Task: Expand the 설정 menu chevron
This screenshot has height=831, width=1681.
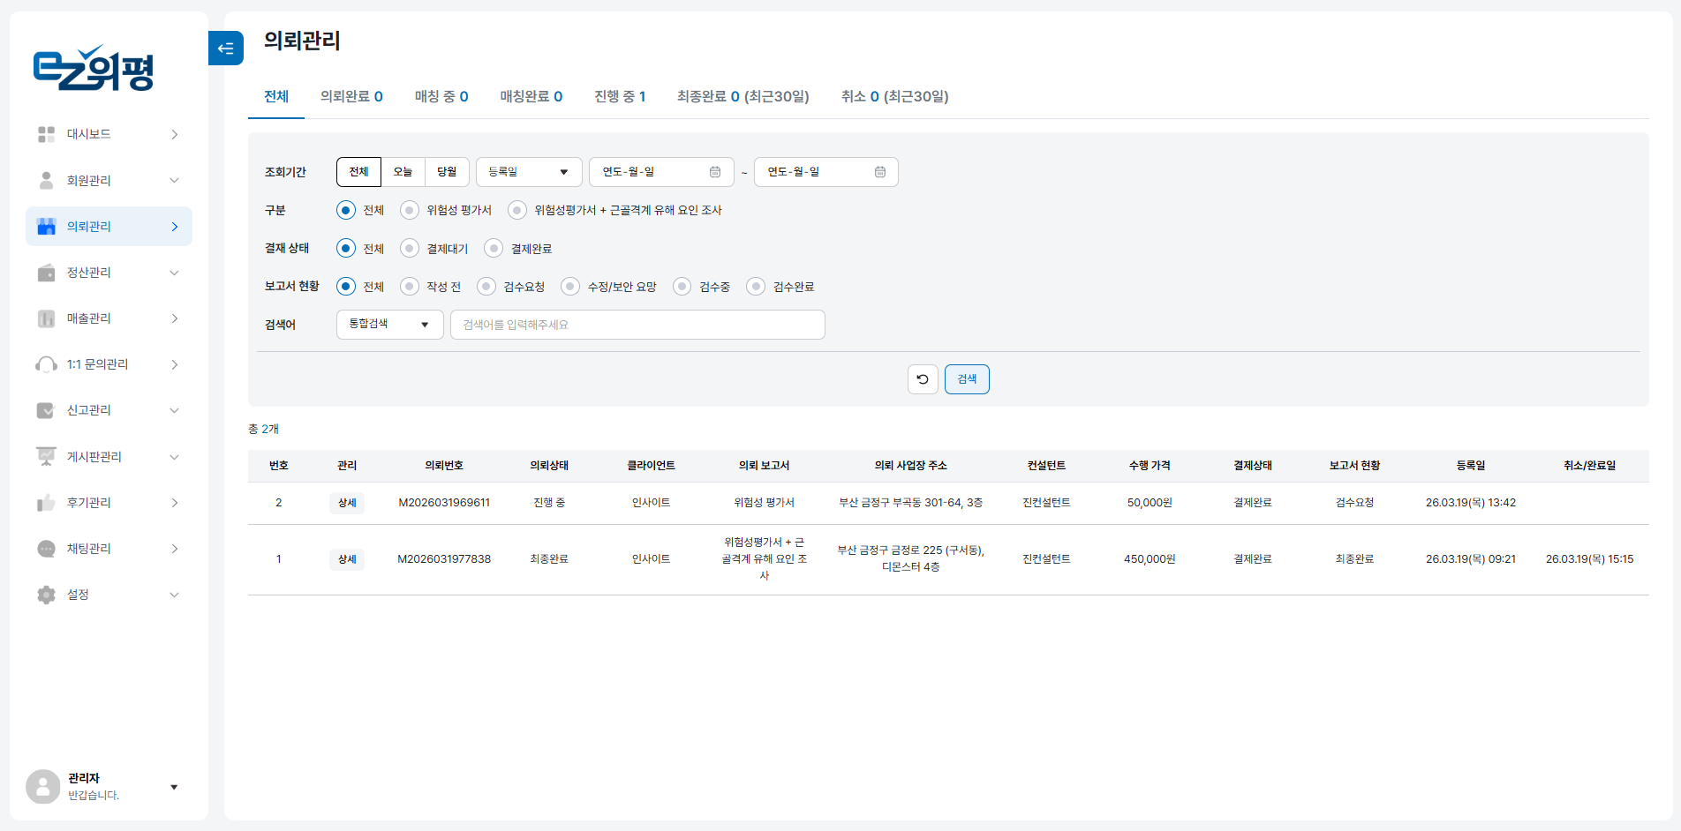Action: pyautogui.click(x=174, y=595)
